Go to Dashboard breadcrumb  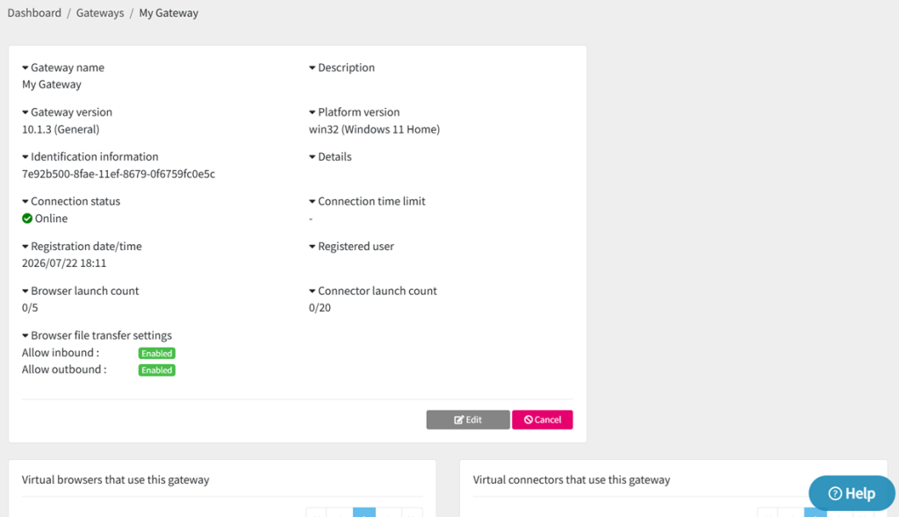(x=34, y=12)
